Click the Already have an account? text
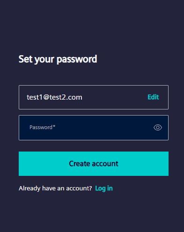Screen dimensions: 184x232 55,188
